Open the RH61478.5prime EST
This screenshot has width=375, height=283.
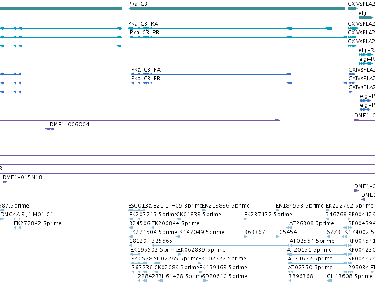point(181,276)
